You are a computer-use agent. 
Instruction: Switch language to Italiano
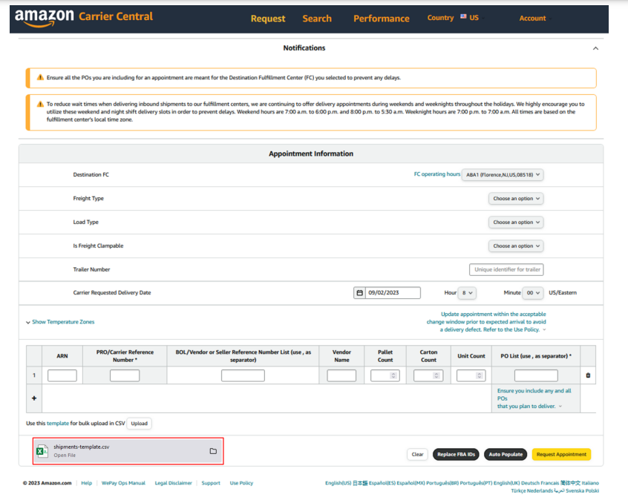590,483
